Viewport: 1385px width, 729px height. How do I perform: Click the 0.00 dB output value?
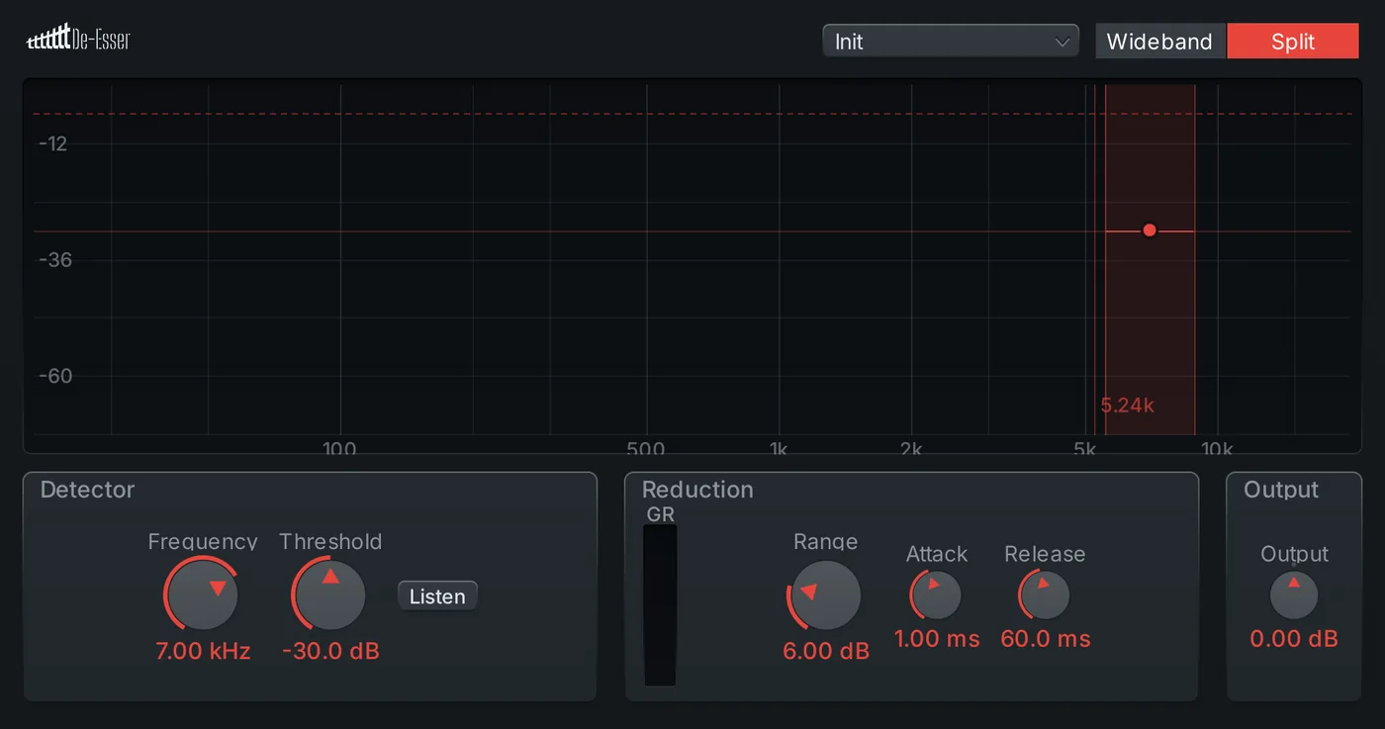[x=1294, y=639]
